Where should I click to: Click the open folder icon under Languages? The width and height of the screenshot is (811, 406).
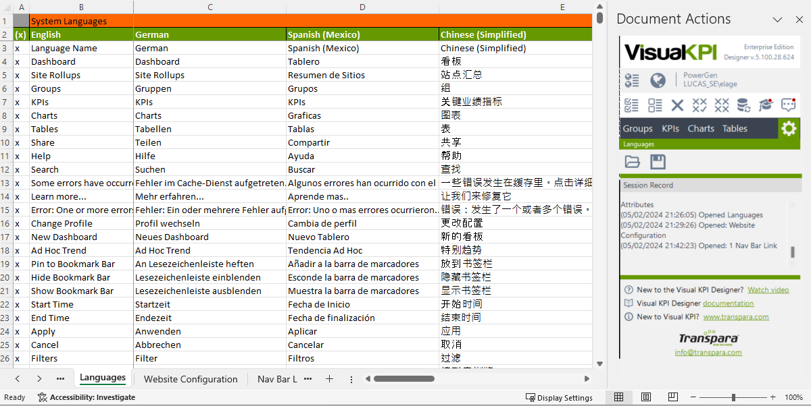click(x=632, y=161)
